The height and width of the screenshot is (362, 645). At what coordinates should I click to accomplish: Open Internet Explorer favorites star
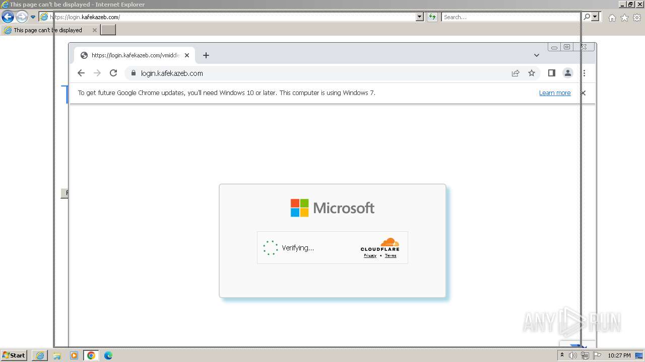(624, 18)
